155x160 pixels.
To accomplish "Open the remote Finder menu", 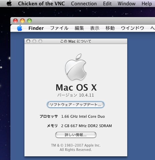I will point(36,28).
